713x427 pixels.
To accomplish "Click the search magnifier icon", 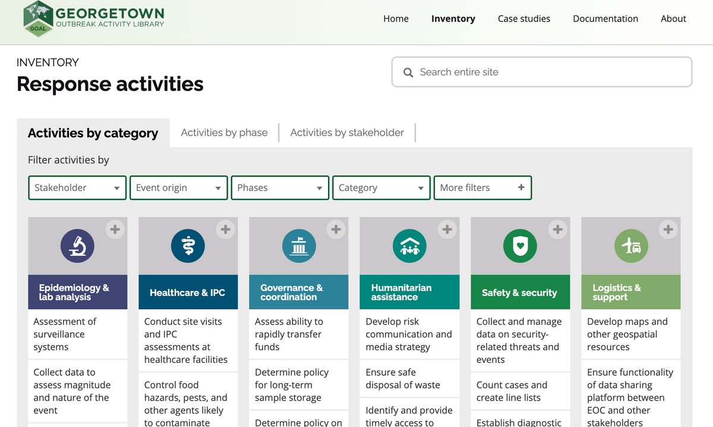I will (408, 73).
